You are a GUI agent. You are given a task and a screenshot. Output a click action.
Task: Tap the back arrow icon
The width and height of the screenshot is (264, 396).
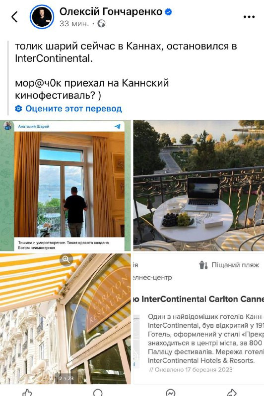(15, 17)
